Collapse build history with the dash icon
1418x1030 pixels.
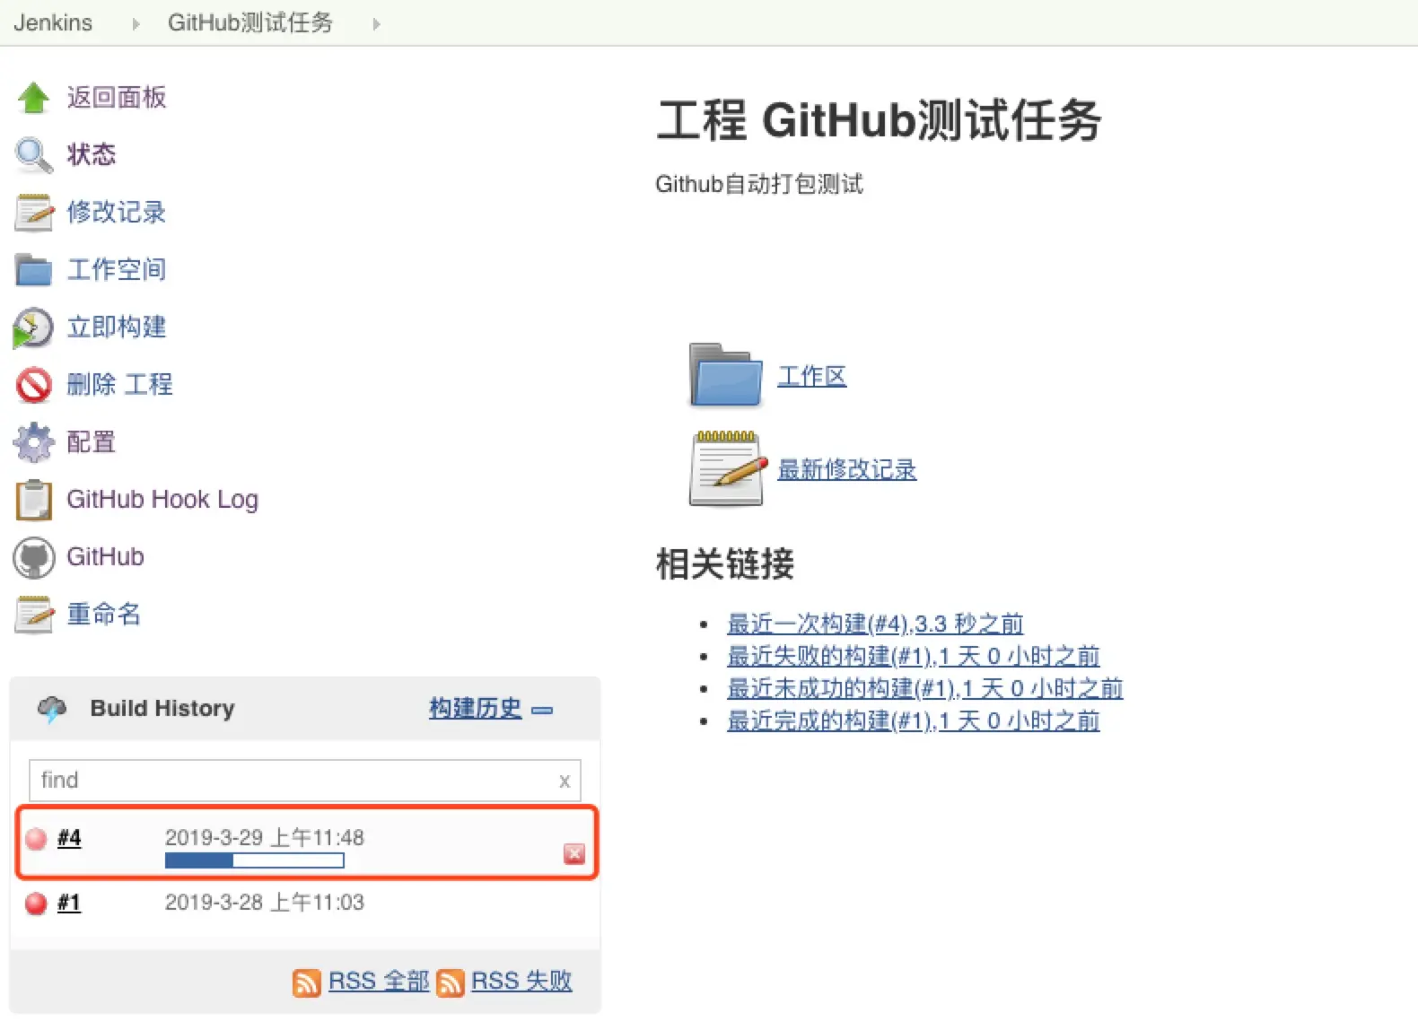(542, 710)
